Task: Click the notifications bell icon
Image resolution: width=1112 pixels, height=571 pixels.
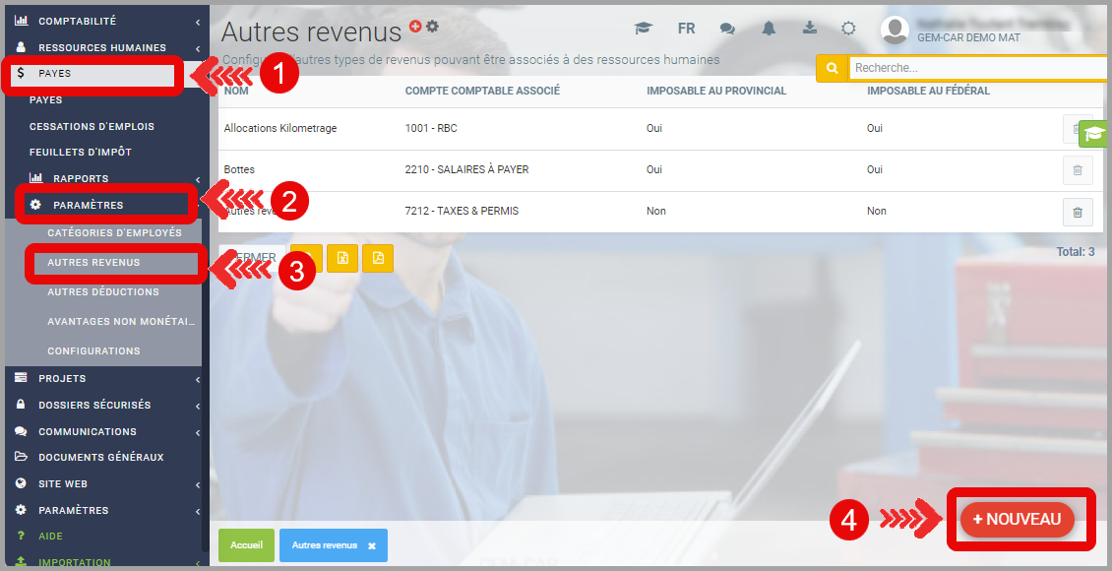Action: (769, 29)
